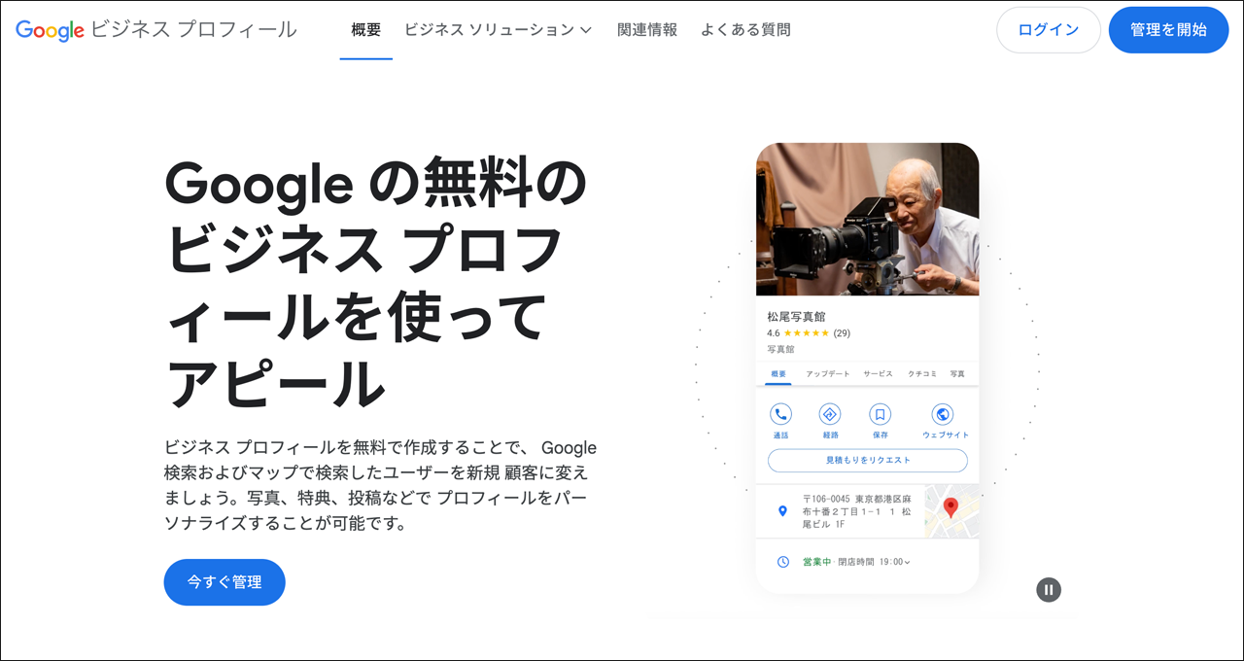Click the blue 今すぐ管理 button
The height and width of the screenshot is (661, 1244).
(225, 582)
